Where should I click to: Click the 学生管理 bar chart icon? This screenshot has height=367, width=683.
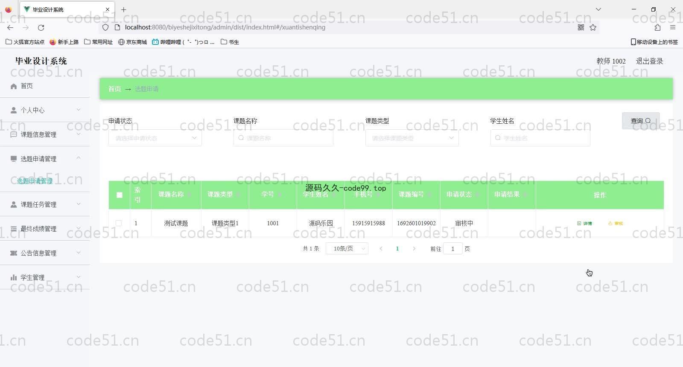[x=14, y=277]
